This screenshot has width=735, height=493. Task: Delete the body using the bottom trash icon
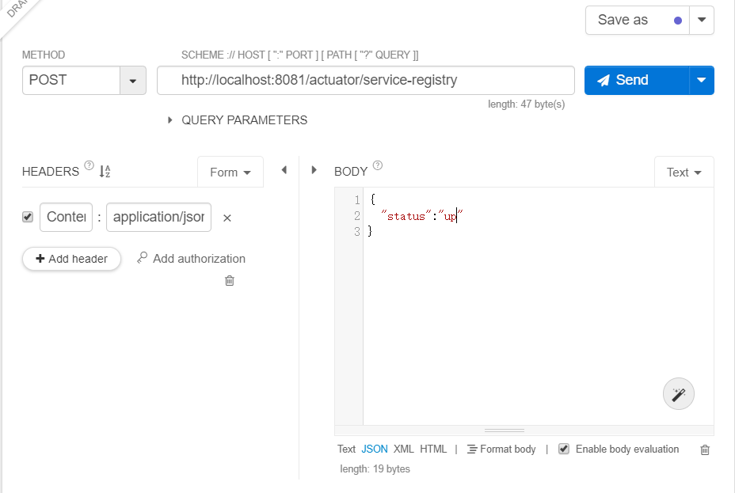point(705,449)
